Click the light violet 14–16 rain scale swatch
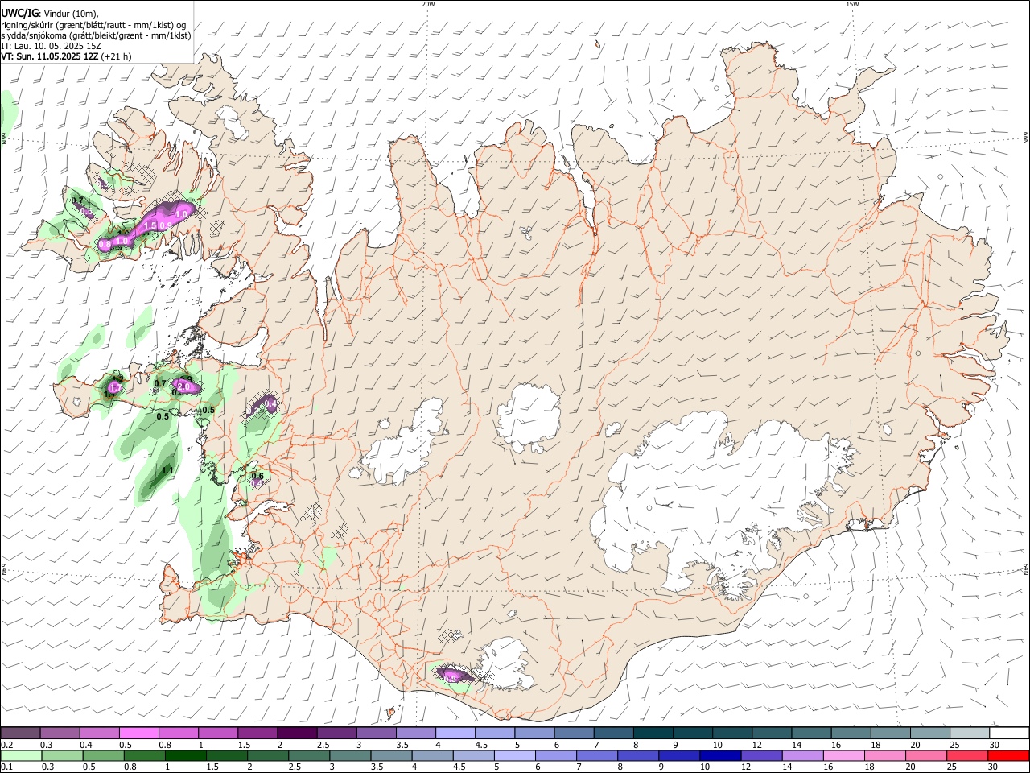The height and width of the screenshot is (773, 1030). [802, 755]
